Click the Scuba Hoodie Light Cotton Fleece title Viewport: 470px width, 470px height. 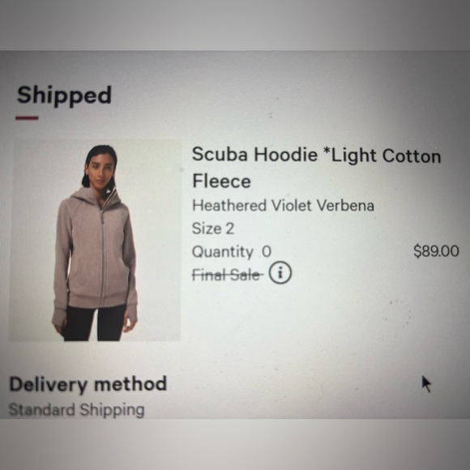(x=316, y=168)
